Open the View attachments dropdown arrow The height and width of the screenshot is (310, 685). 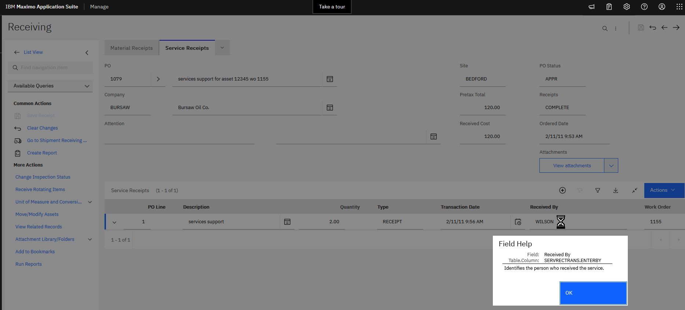[x=611, y=166]
